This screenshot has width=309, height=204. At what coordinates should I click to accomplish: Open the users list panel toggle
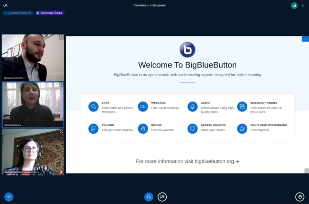tap(5, 5)
